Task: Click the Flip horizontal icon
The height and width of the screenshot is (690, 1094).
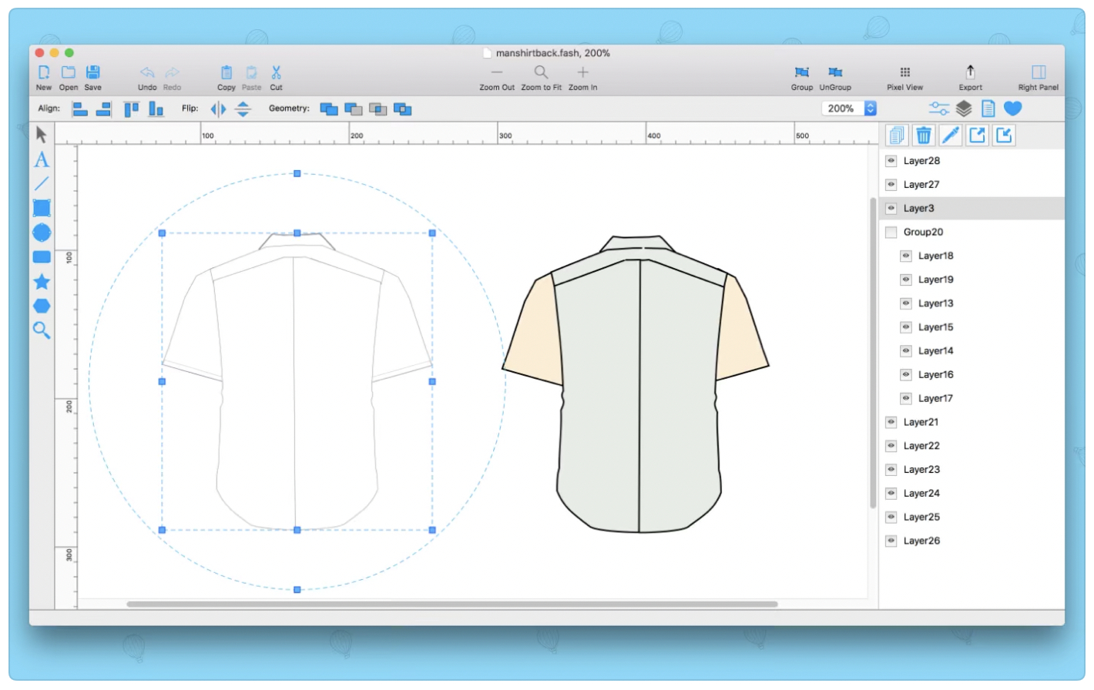Action: [219, 109]
